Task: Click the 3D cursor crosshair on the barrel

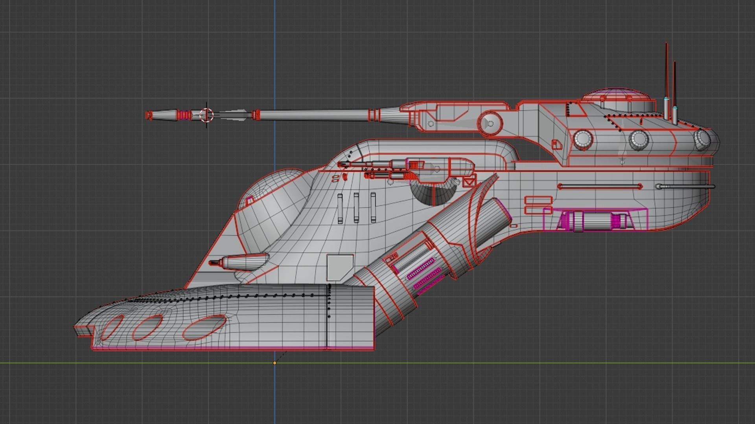Action: pos(206,115)
